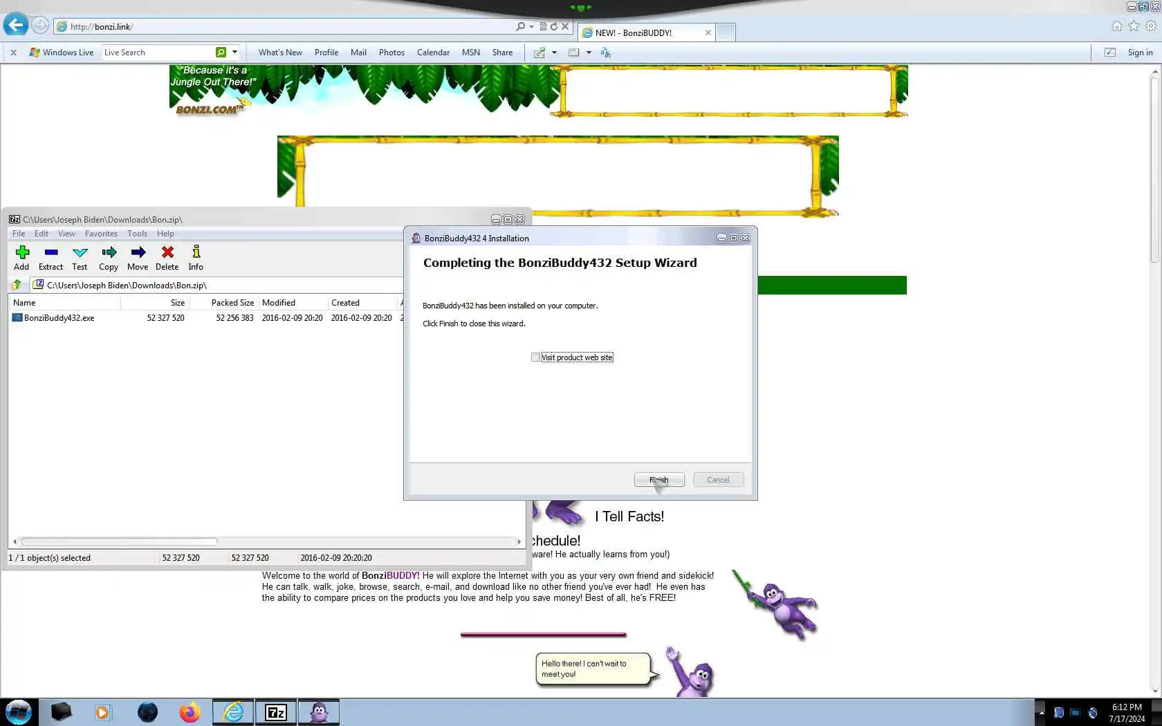Switch to Internet Explorer on the taskbar
1162x726 pixels.
coord(233,711)
